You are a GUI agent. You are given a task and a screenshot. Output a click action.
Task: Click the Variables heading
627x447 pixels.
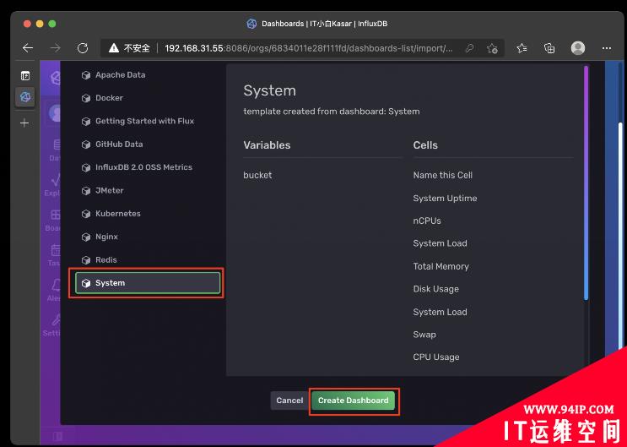pos(267,145)
